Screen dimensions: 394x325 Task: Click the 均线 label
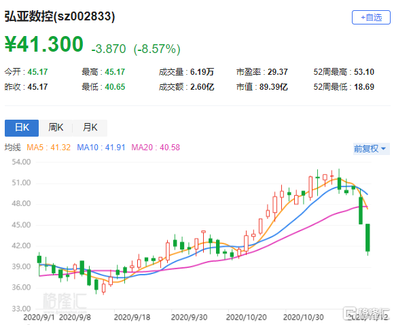[12, 147]
